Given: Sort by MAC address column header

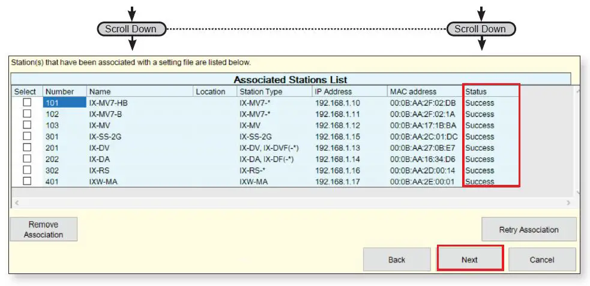Looking at the screenshot, I should (x=413, y=92).
